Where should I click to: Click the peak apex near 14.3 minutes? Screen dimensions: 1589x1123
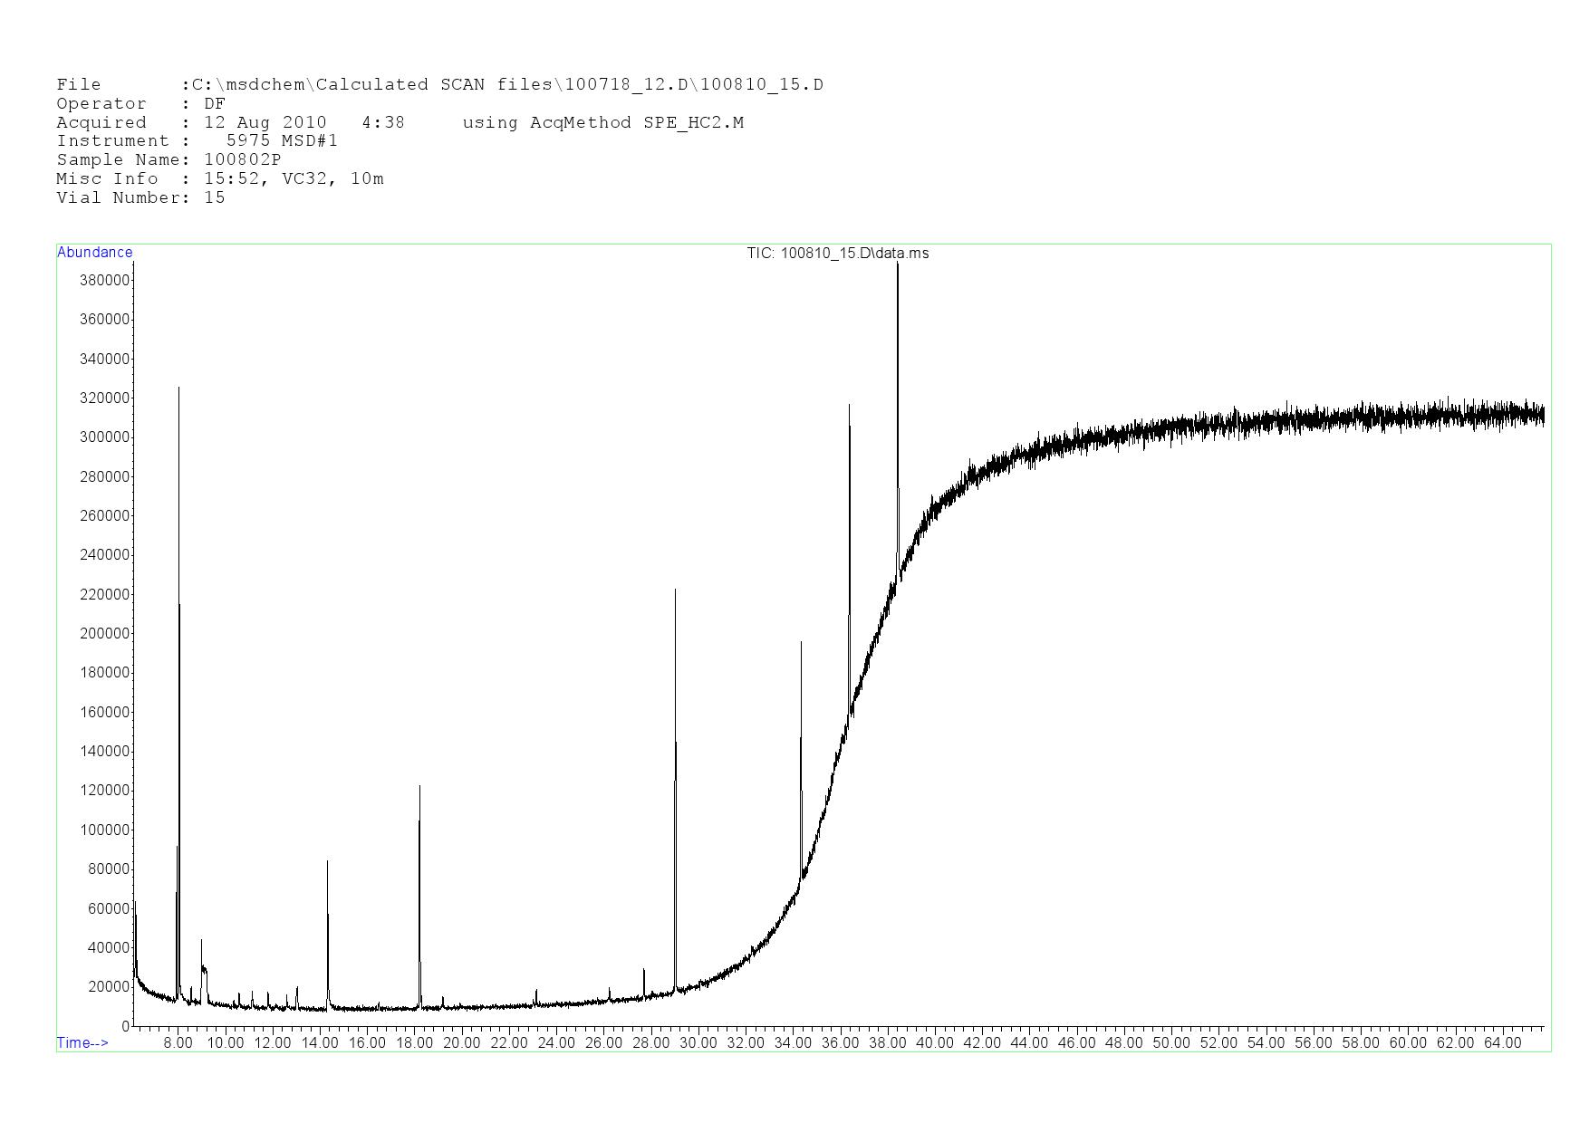tap(327, 862)
